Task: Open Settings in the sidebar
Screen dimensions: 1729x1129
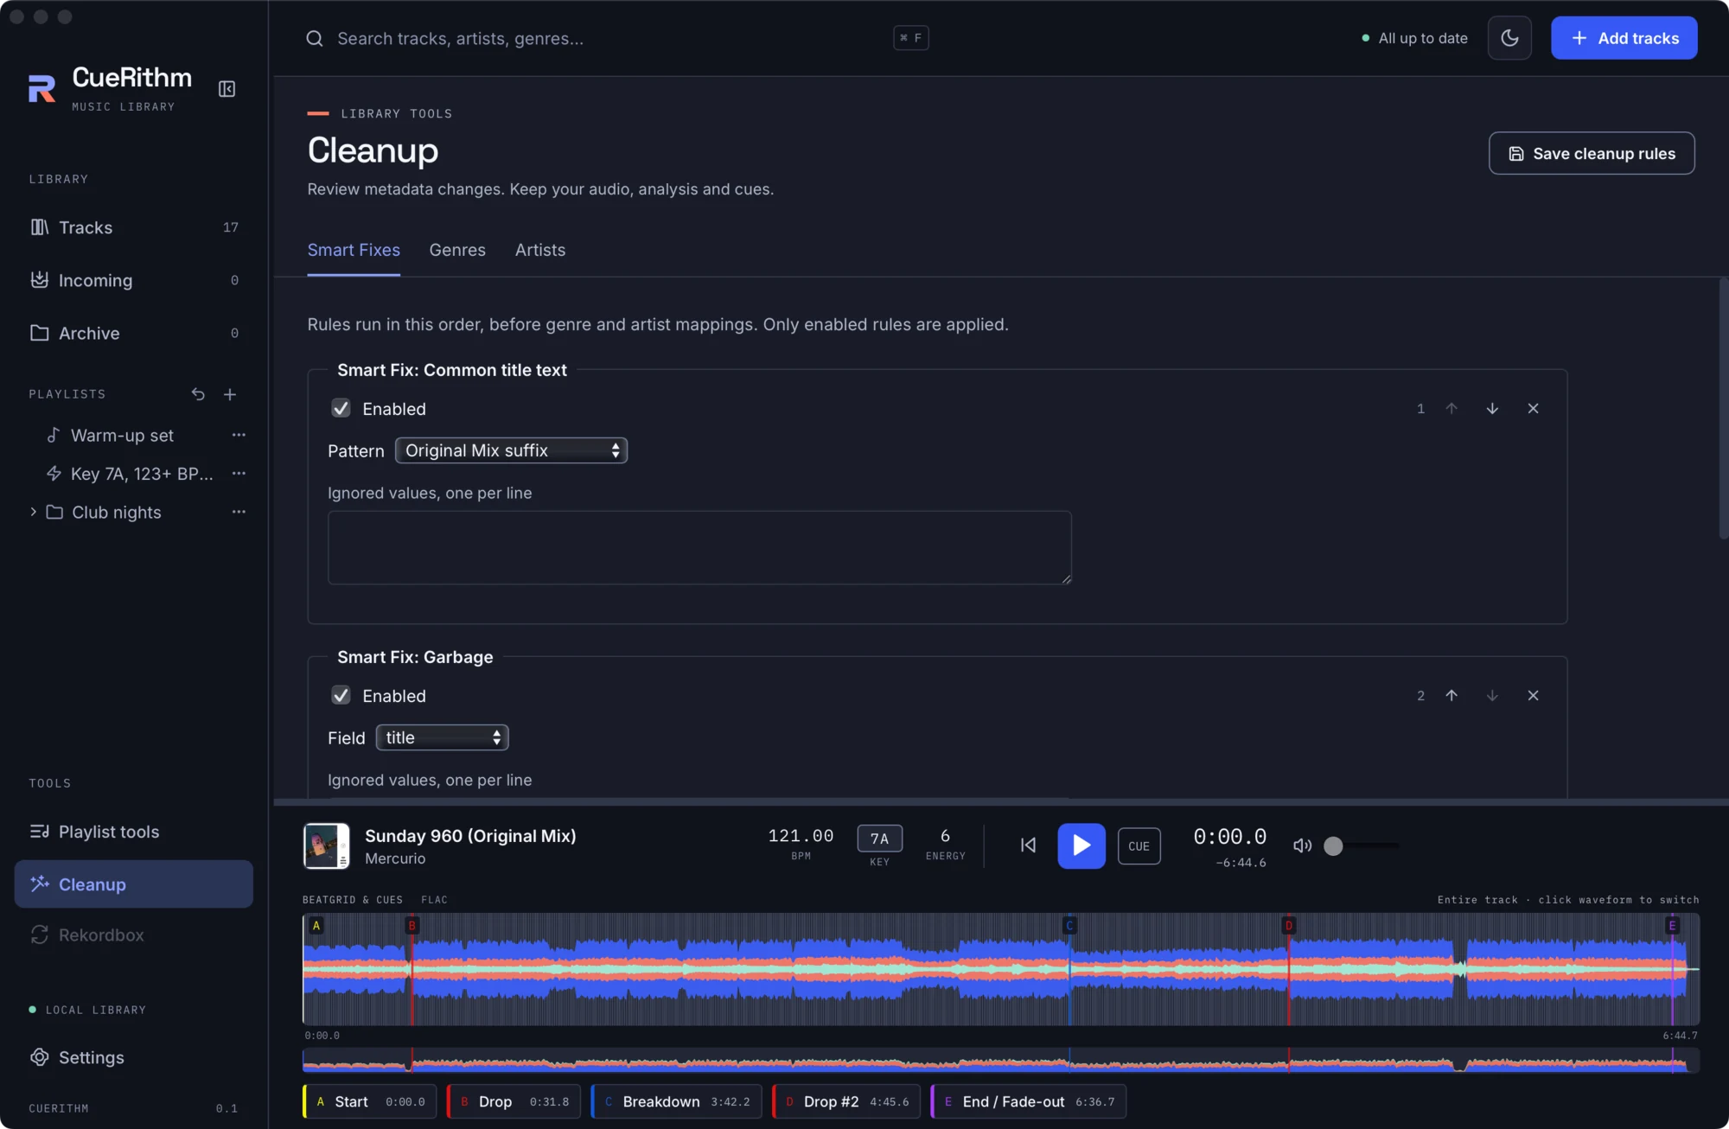Action: click(134, 1057)
